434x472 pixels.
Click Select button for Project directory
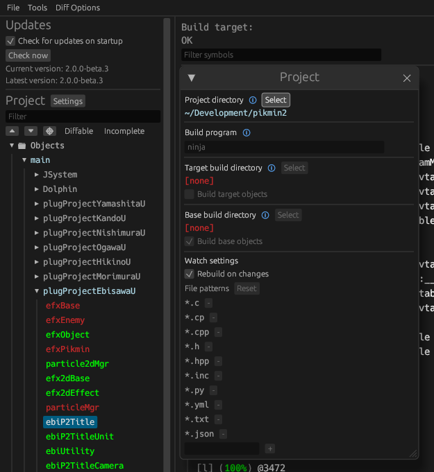coord(276,100)
